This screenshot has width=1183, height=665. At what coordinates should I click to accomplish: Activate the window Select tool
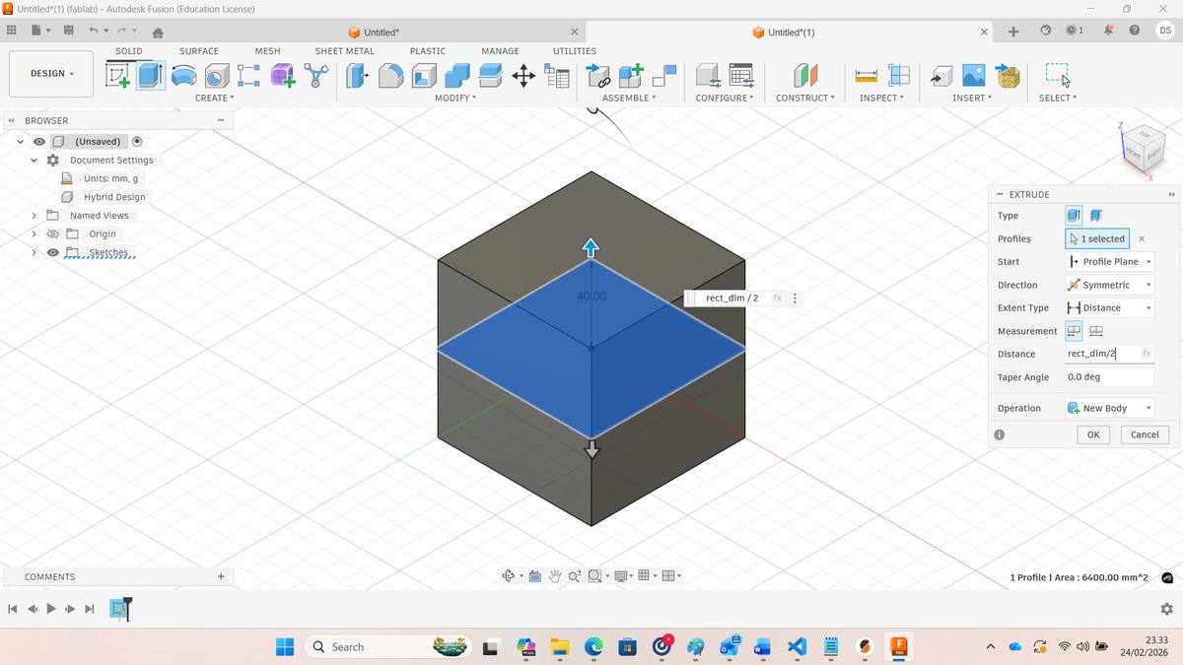pos(1058,75)
